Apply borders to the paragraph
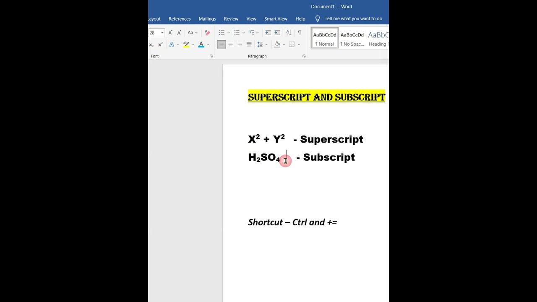The width and height of the screenshot is (537, 302). coord(292,44)
